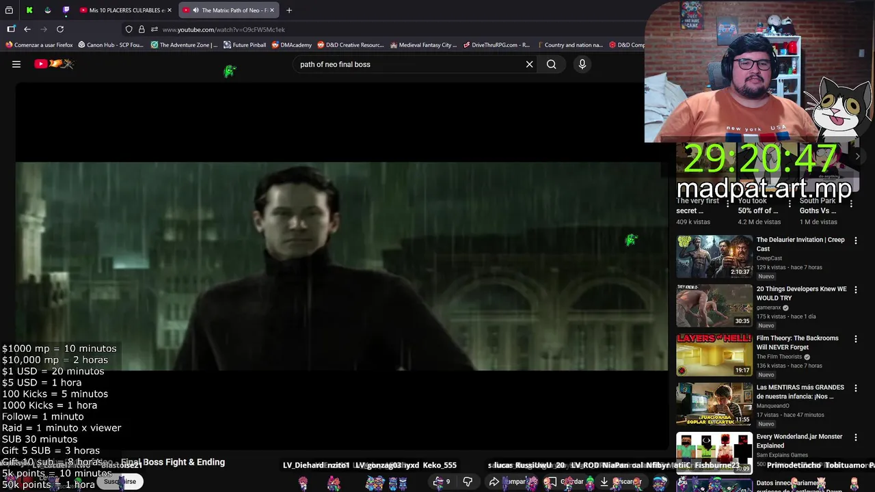875x492 pixels.
Task: Open 20 Things Developers Knew WE WOULD TRY
Action: [x=801, y=293]
